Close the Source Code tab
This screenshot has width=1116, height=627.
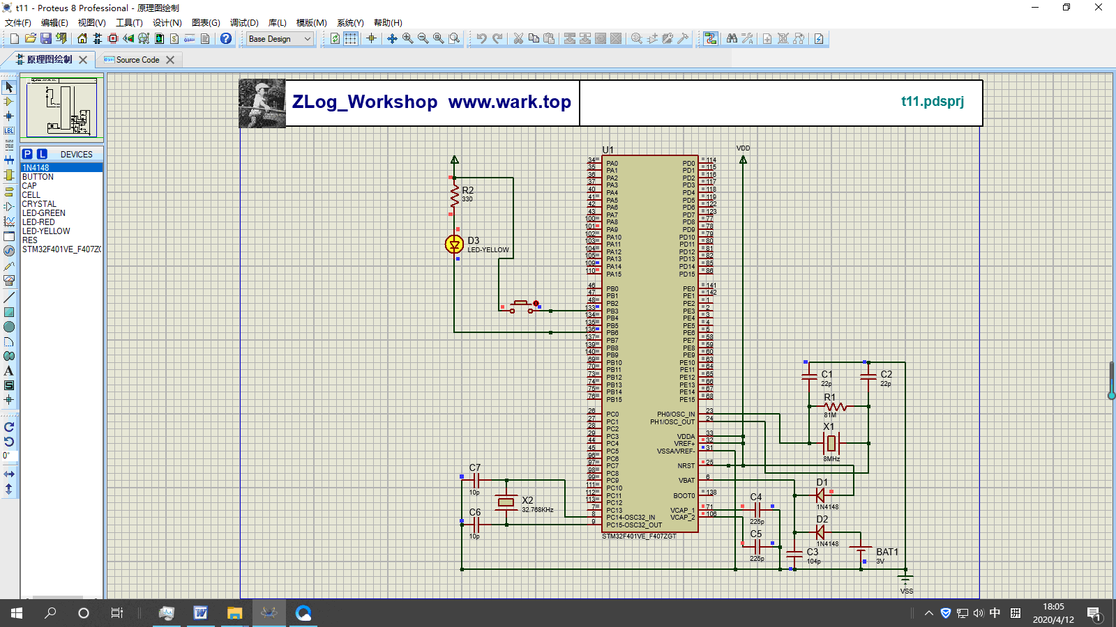pos(170,60)
